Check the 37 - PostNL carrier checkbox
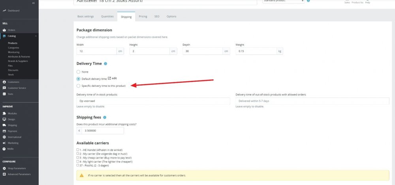 click(x=78, y=165)
